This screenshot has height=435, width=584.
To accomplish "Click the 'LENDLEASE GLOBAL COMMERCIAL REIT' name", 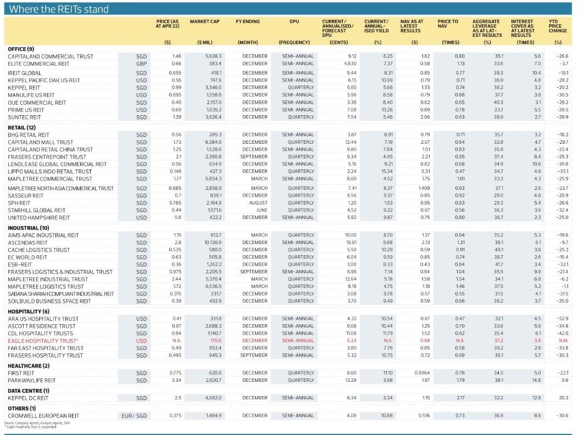I will pyautogui.click(x=57, y=165).
